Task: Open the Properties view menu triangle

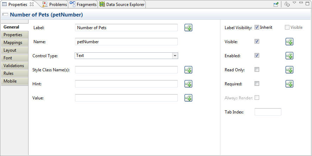Action: (294, 3)
